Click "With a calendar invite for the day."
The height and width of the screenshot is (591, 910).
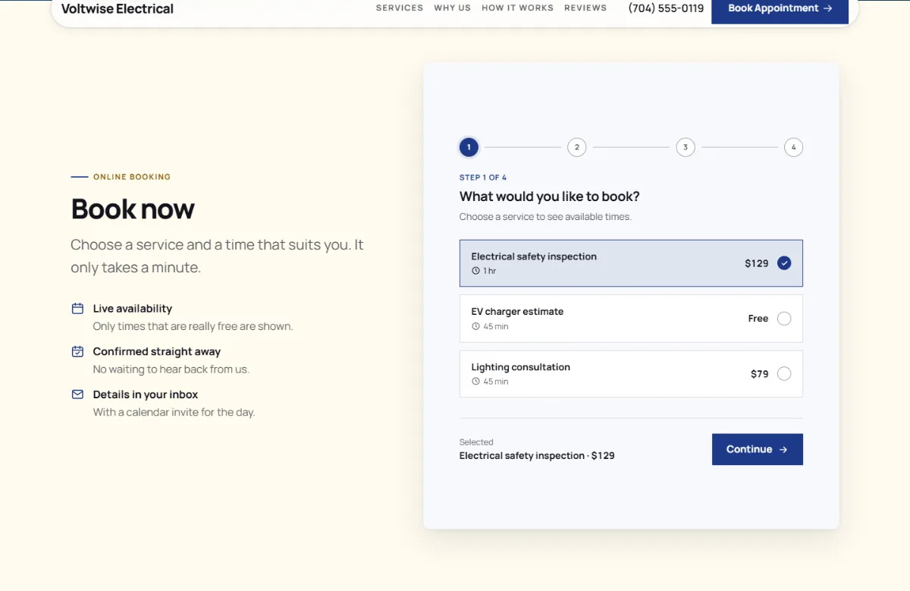click(174, 413)
